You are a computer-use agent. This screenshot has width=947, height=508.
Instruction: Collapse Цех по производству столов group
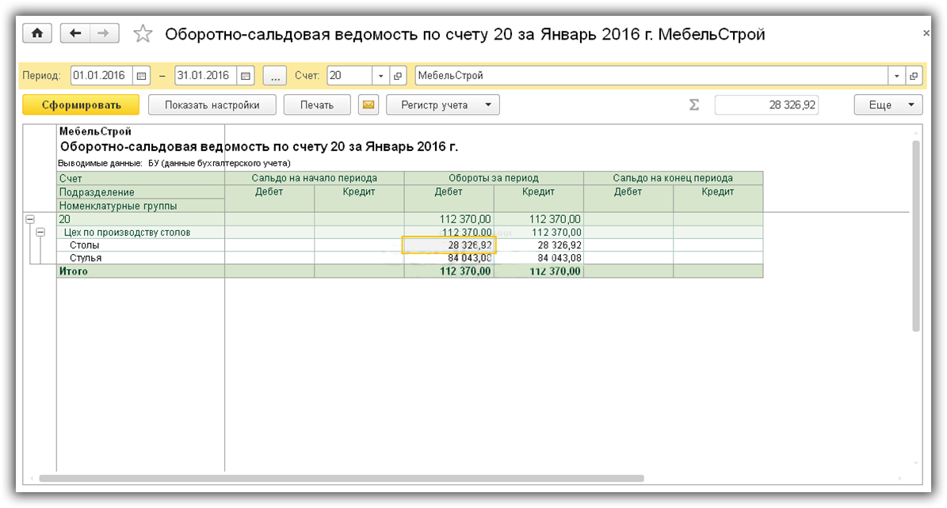pyautogui.click(x=40, y=233)
